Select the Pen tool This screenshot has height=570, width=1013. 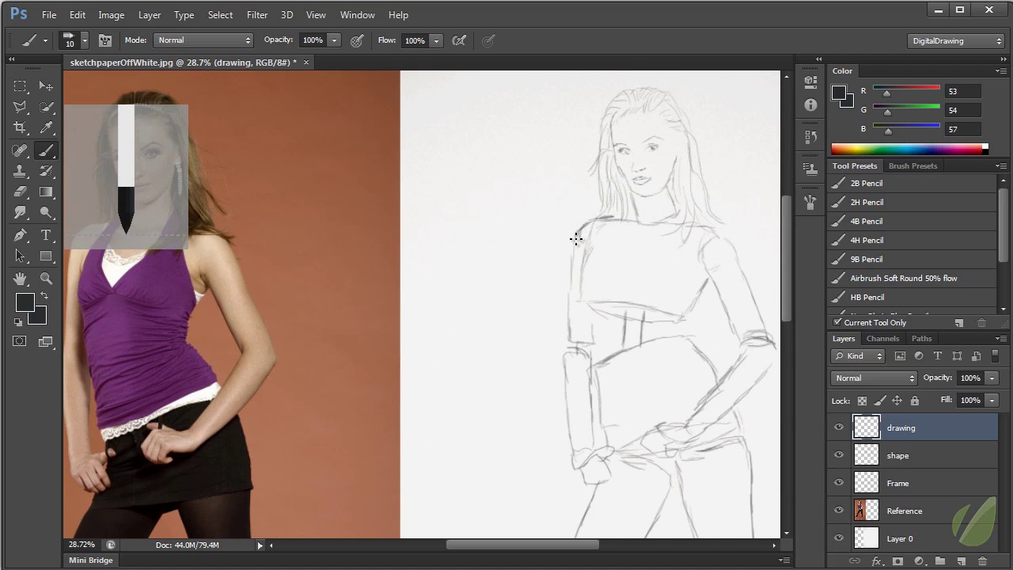21,235
